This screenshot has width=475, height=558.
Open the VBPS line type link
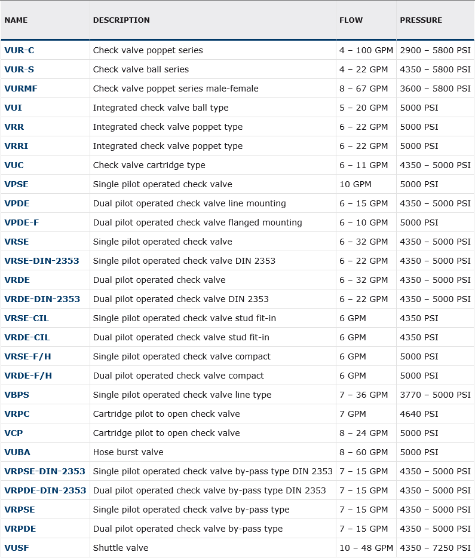click(x=17, y=395)
